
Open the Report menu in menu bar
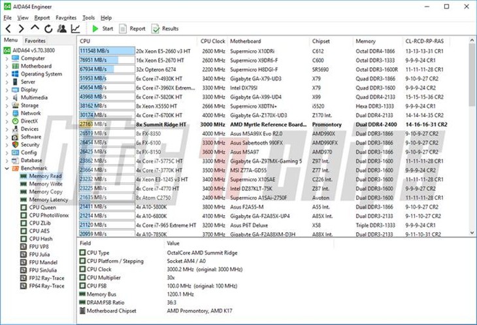click(x=42, y=18)
